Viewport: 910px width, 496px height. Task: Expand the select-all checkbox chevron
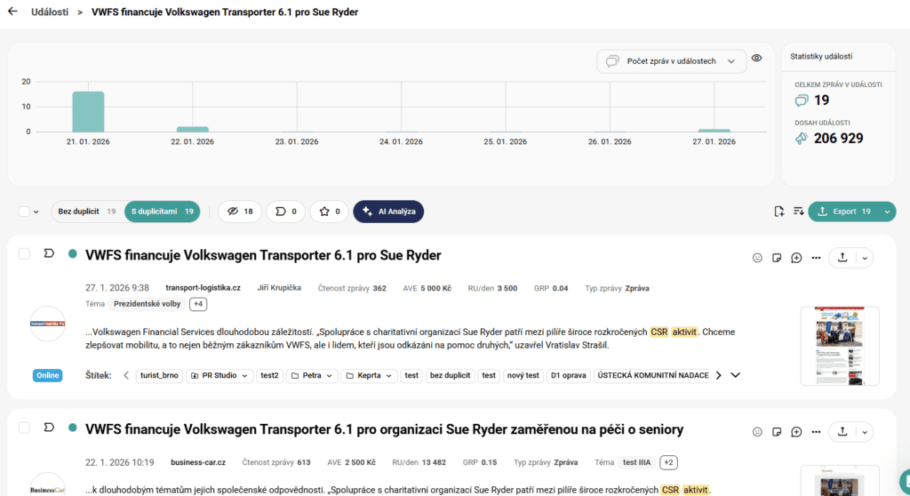coord(36,212)
